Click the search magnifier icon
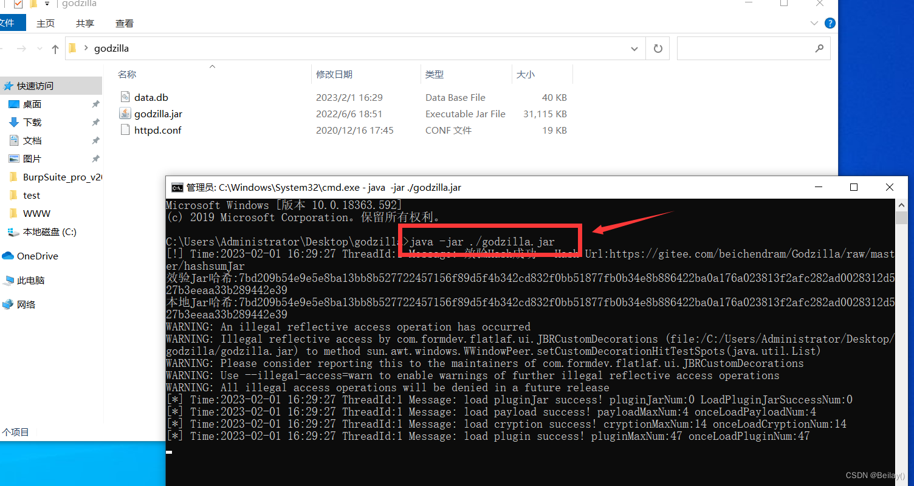Screen dimensions: 914x486 click(x=819, y=49)
